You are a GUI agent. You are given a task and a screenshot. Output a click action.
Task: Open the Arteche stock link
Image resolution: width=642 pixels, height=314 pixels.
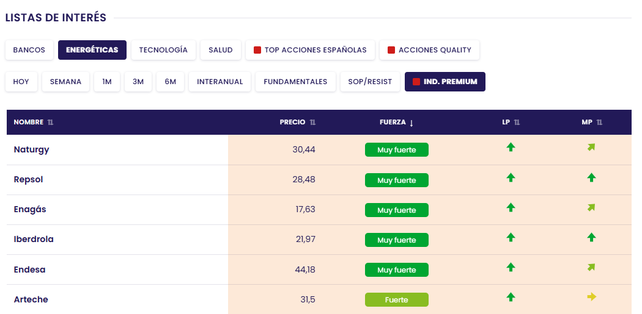31,299
